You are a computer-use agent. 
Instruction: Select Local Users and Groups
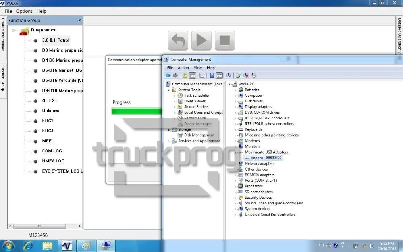203,112
